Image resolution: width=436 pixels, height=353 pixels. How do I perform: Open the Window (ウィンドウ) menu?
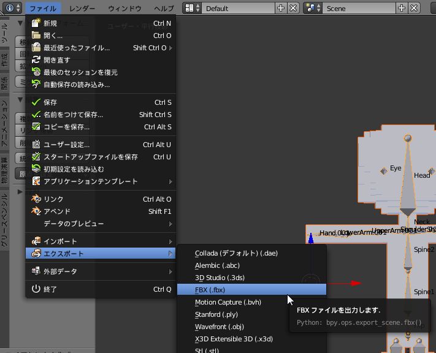tap(124, 9)
